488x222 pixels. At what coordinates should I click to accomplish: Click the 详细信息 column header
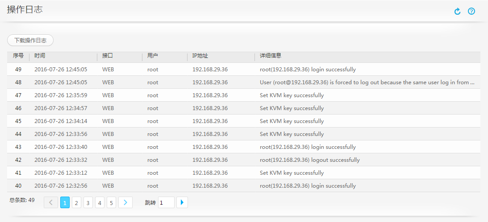pyautogui.click(x=271, y=56)
